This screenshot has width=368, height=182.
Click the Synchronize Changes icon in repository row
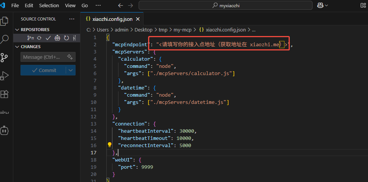coord(39,38)
